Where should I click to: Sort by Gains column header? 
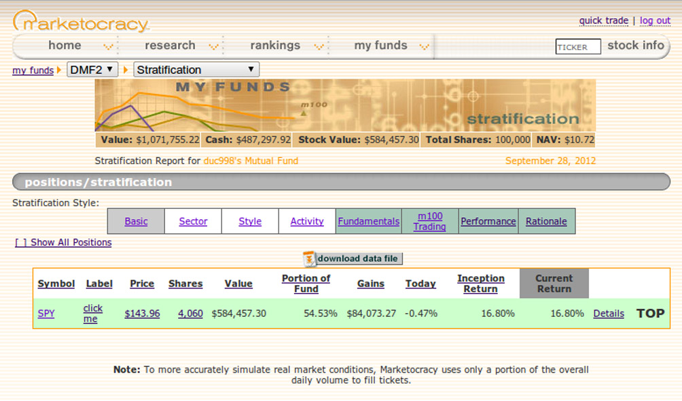[x=371, y=283]
